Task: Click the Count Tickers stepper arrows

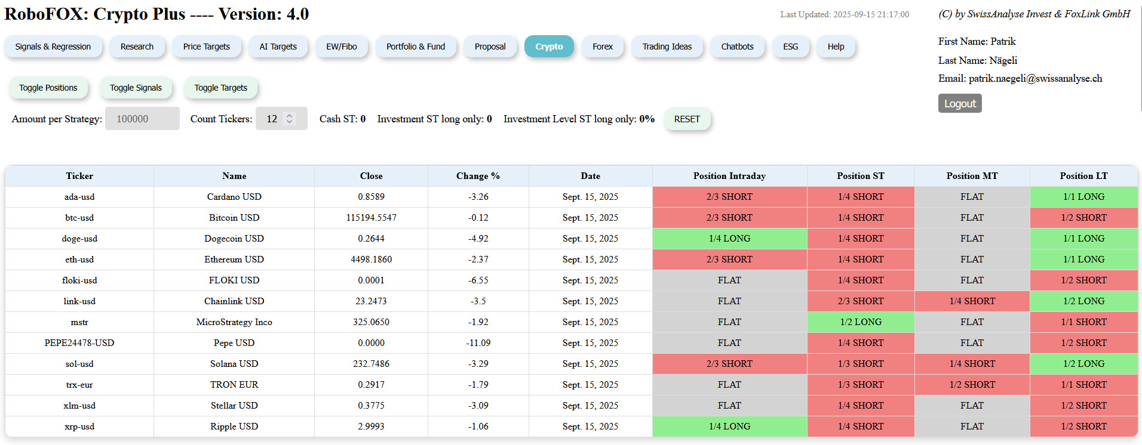Action: [290, 119]
